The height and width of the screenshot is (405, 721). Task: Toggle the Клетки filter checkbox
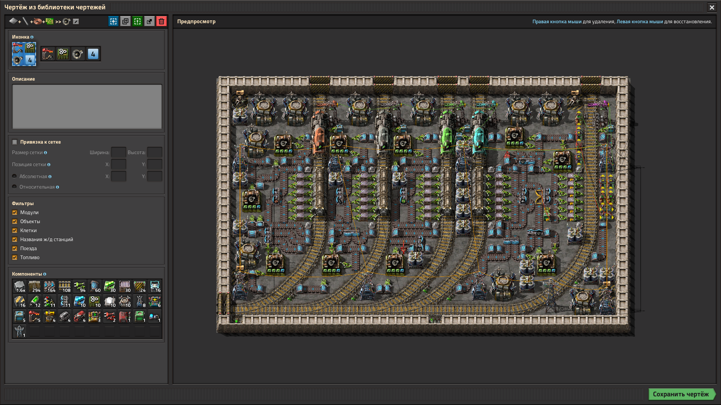click(15, 231)
